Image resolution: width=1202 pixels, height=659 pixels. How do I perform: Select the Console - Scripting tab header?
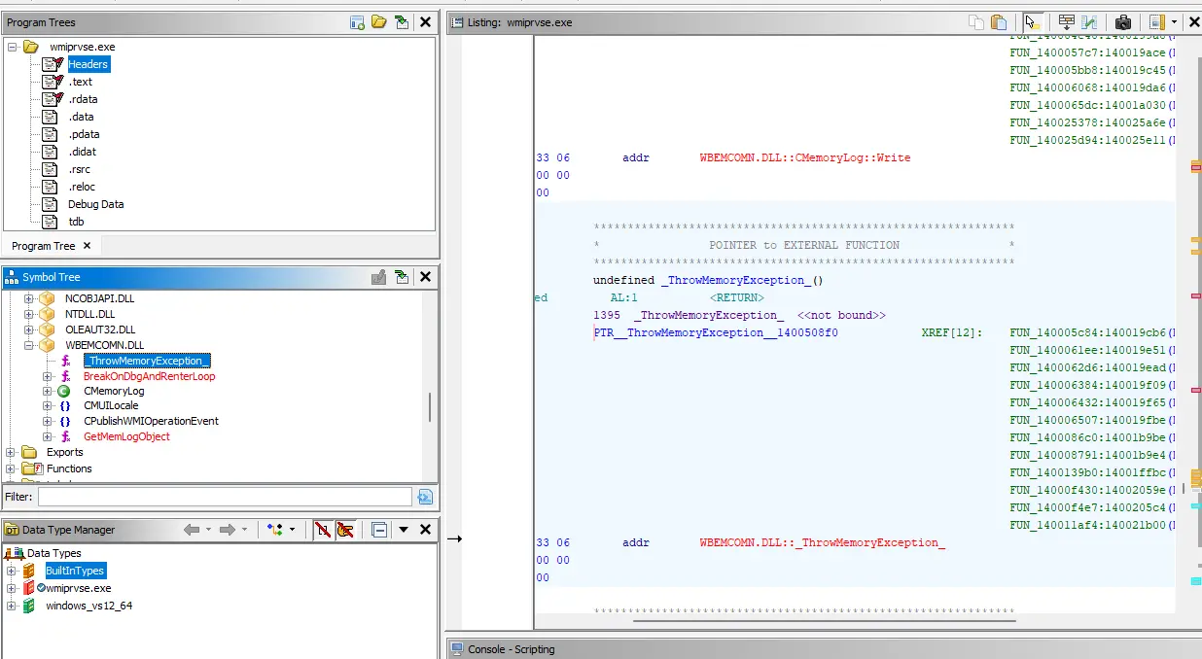click(511, 649)
